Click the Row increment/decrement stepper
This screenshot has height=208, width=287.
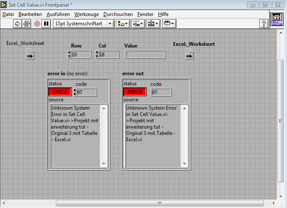[x=69, y=55]
